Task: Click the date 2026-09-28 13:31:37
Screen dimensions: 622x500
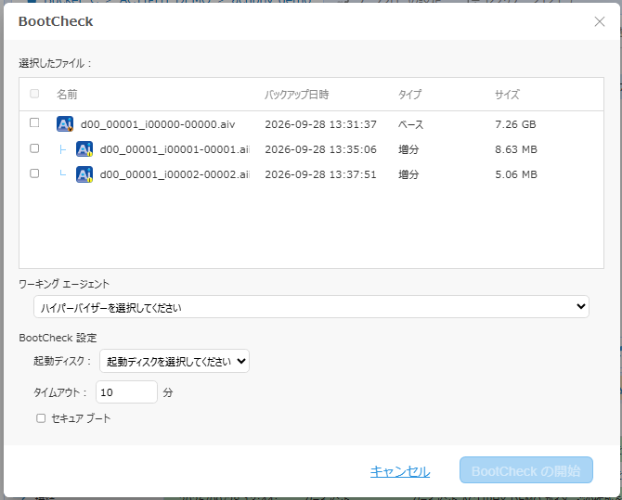Action: pos(320,124)
